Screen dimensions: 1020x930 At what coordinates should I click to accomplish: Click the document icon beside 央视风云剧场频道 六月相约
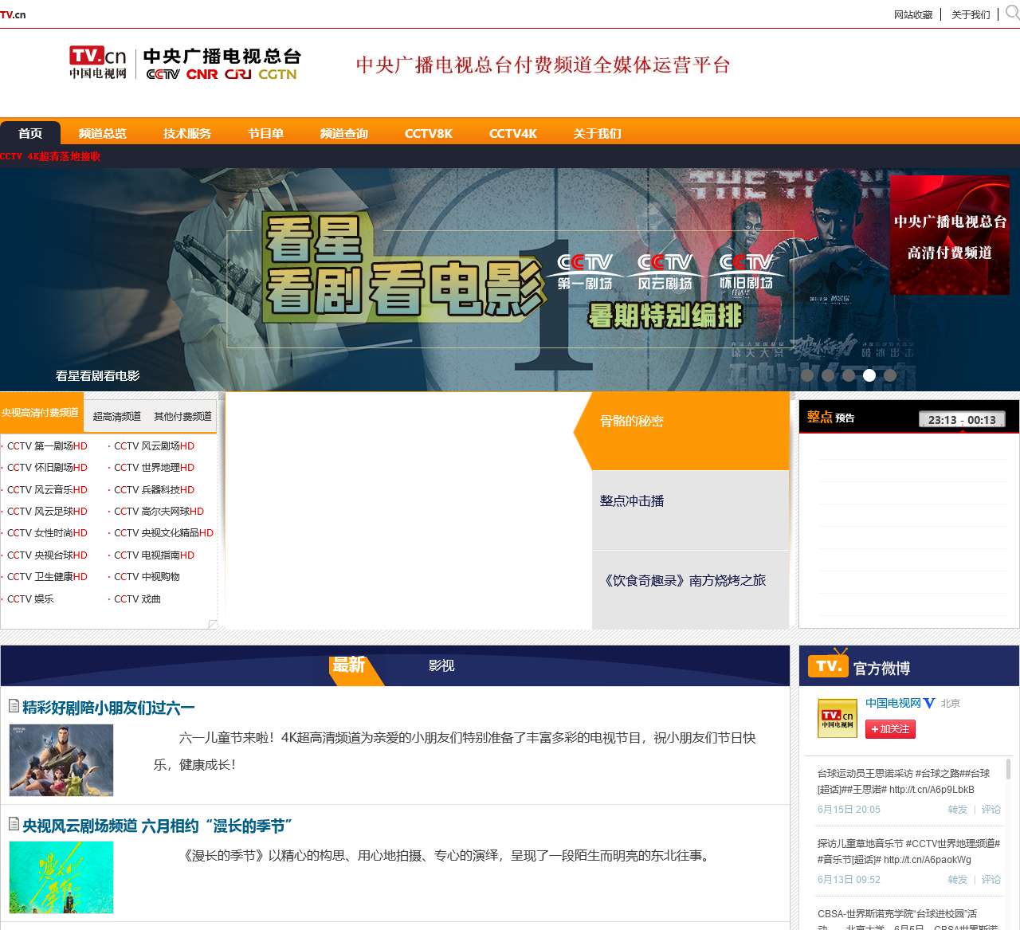14,824
